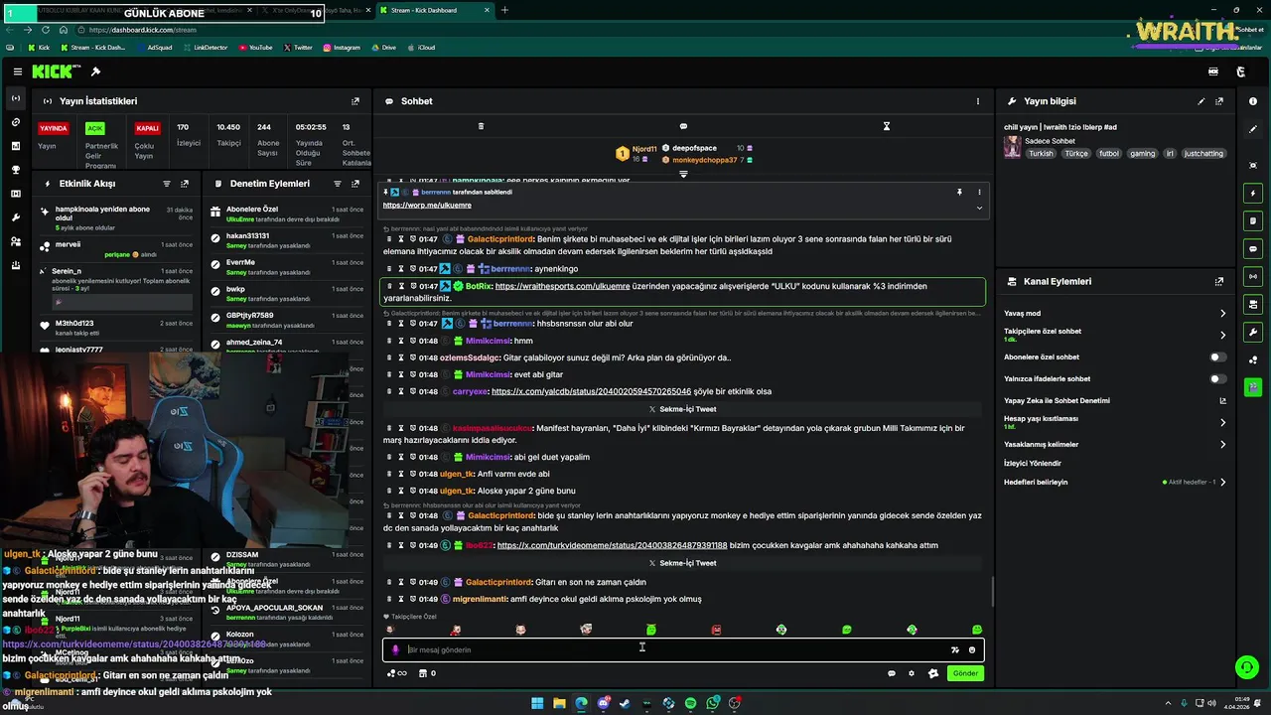Open the new browser tab button

pyautogui.click(x=504, y=10)
